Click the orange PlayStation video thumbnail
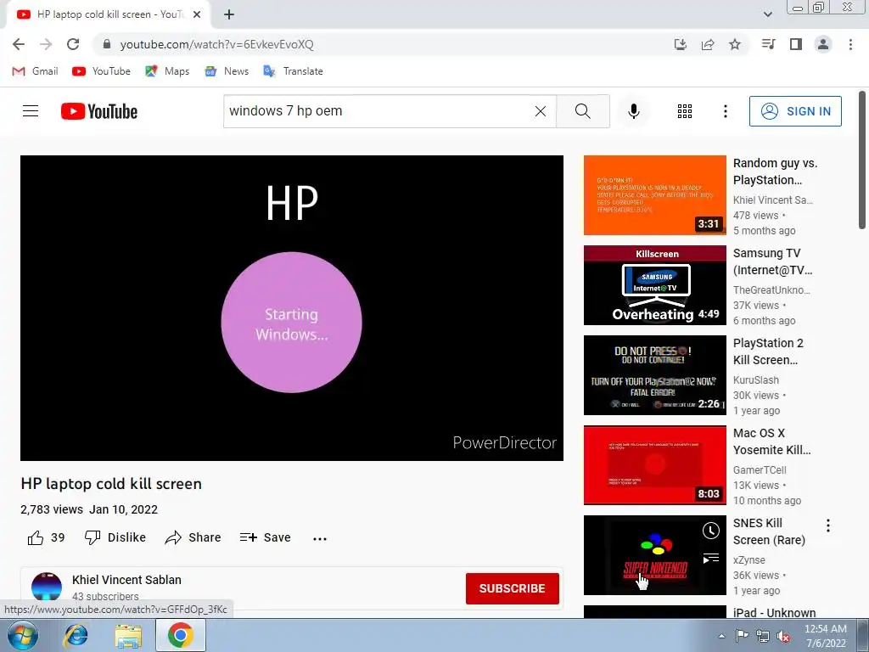Viewport: 869px width, 652px height. pyautogui.click(x=654, y=195)
